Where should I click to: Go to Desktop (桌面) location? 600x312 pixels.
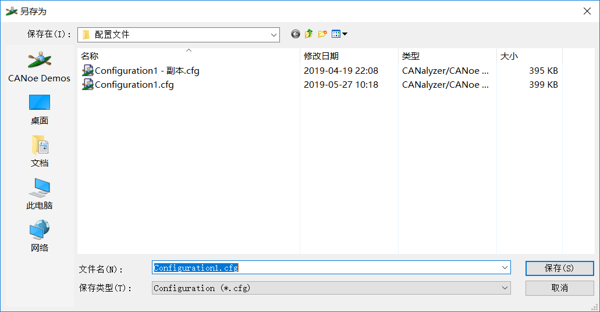[39, 110]
